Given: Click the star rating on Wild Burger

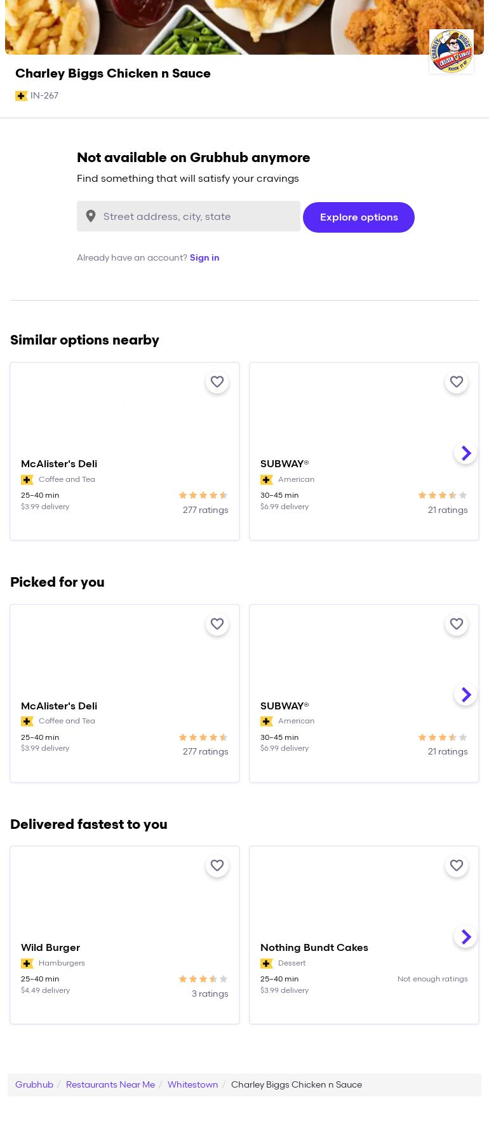Looking at the screenshot, I should coord(203,979).
